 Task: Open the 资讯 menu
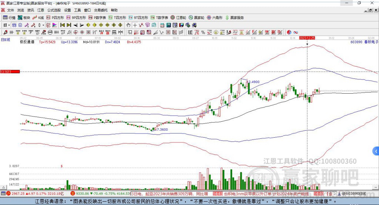[30, 10]
